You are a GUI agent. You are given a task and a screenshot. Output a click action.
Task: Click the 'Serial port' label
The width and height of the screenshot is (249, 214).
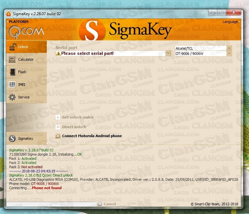[66, 47]
